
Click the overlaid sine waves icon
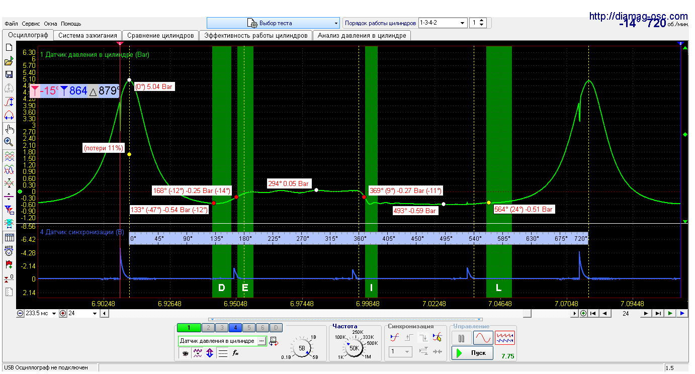pos(9,170)
